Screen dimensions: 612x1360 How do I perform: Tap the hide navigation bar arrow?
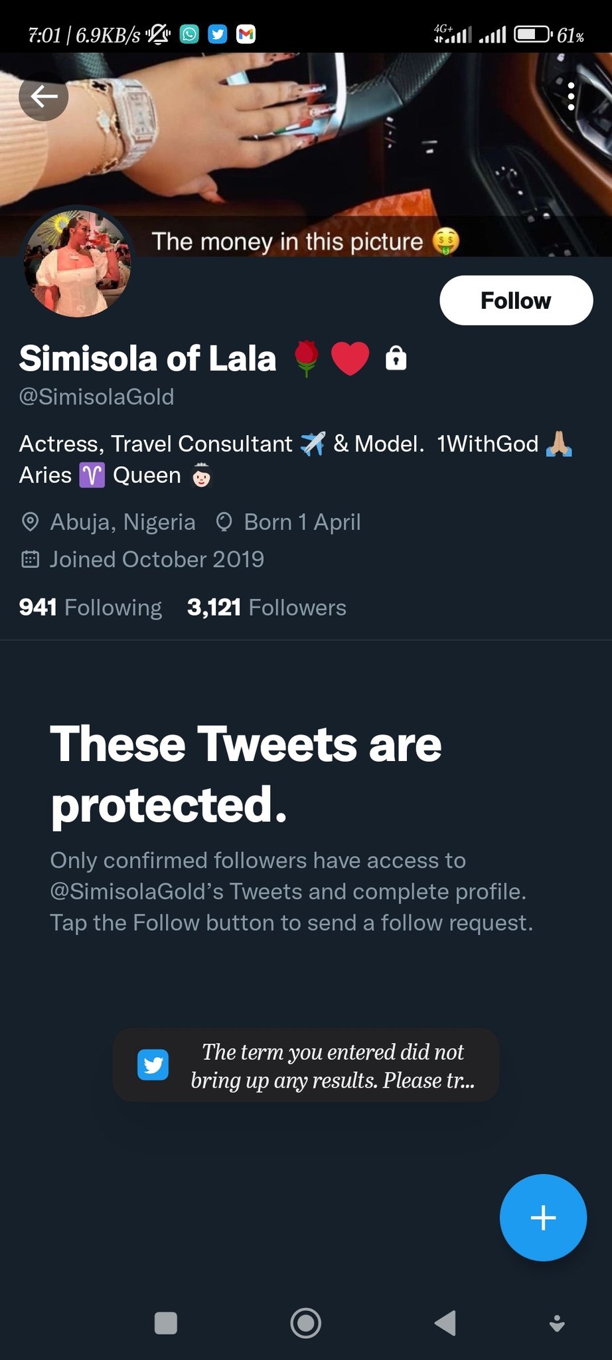pos(557,1323)
